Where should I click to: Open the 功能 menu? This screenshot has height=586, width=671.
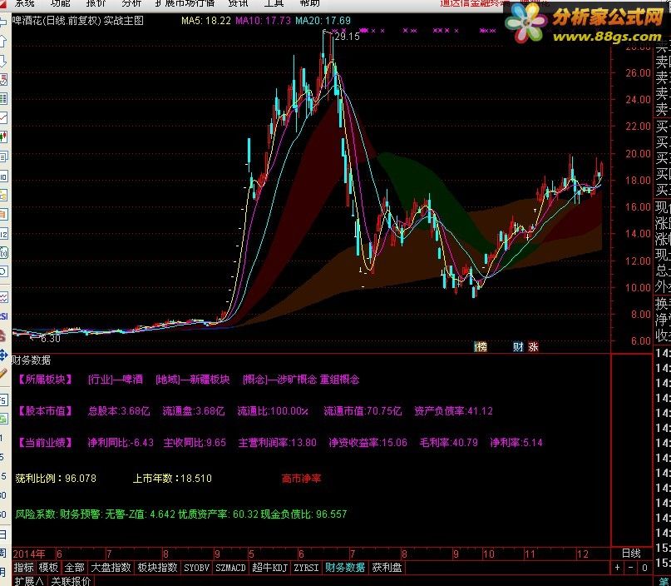click(60, 3)
